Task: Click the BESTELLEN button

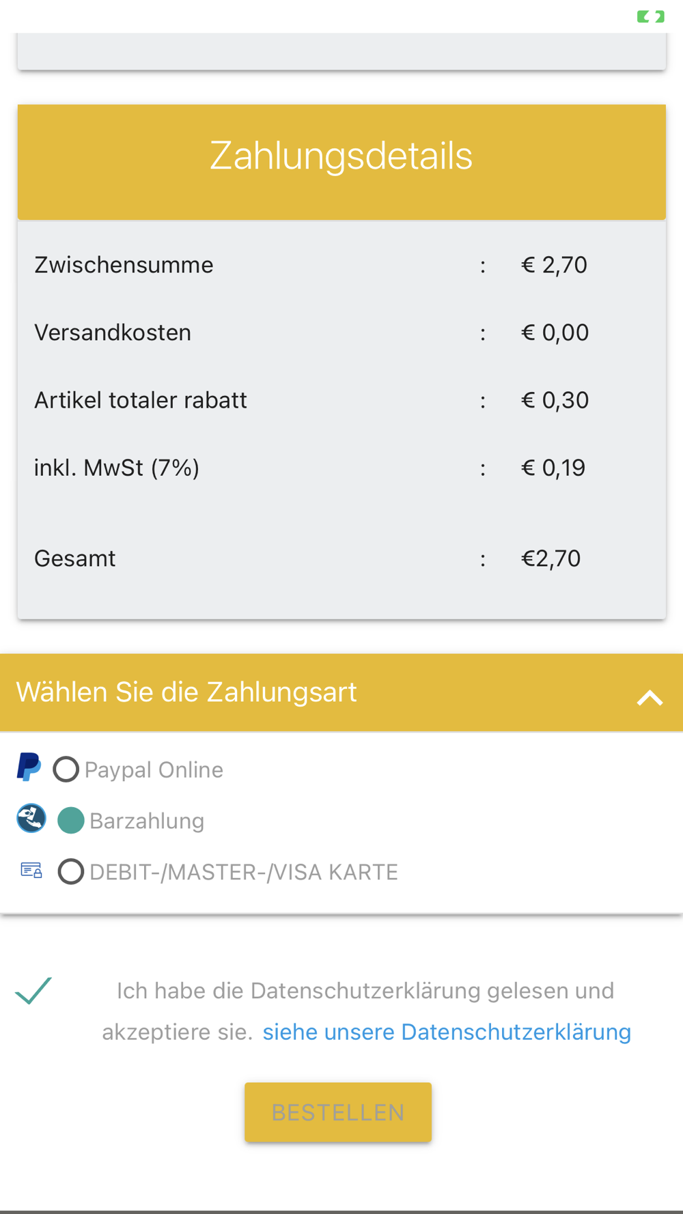Action: click(x=338, y=1112)
